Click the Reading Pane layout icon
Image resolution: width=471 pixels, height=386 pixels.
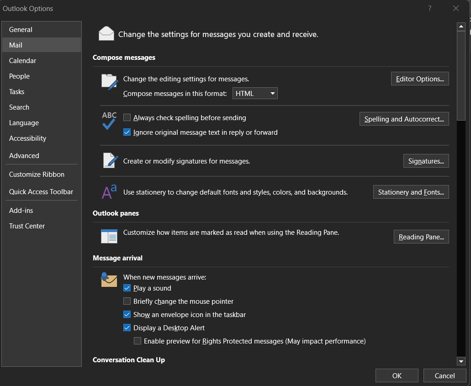(x=109, y=236)
